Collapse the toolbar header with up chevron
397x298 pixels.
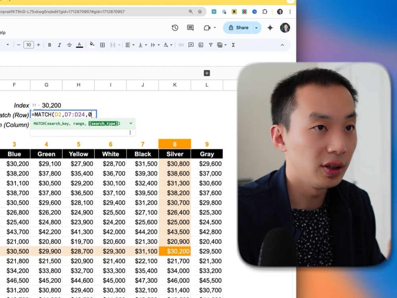tap(282, 45)
